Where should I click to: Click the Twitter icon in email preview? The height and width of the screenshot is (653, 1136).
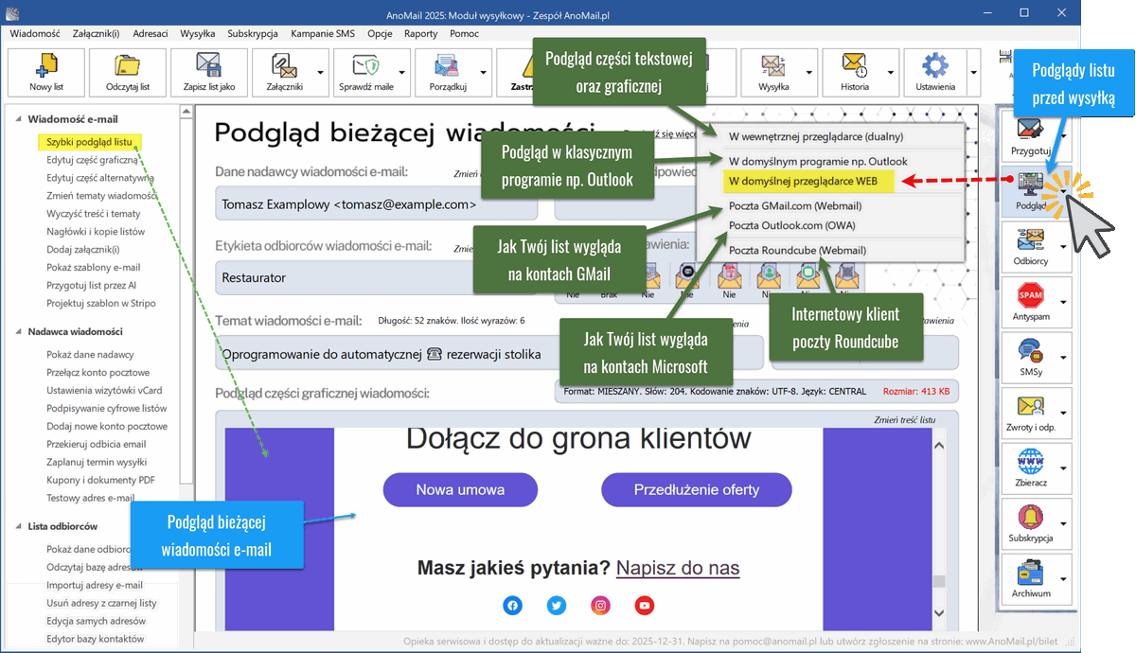557,605
